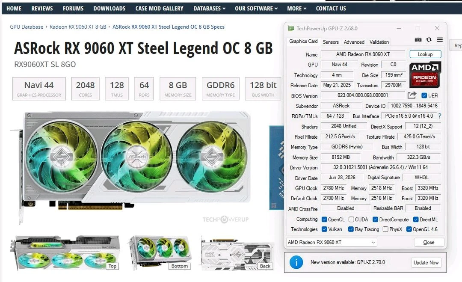
Task: Click the BIOS Version value field
Action: [363, 95]
